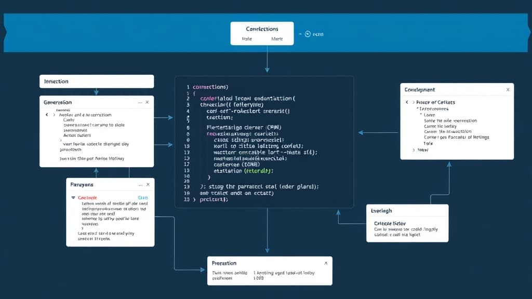Click the forward chevron in the Generation panel
This screenshot has width=532, height=299.
(54, 115)
